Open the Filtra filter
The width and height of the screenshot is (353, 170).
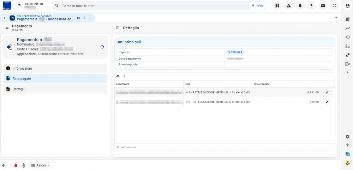[x=257, y=6]
